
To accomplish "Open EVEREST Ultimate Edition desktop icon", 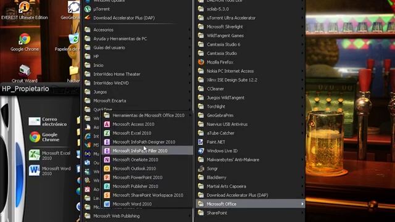I will click(x=25, y=10).
